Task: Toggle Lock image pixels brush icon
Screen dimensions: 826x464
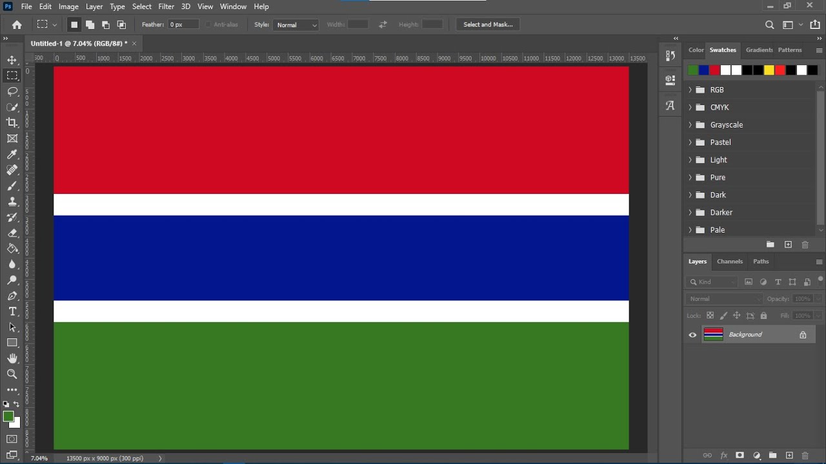Action: tap(723, 316)
